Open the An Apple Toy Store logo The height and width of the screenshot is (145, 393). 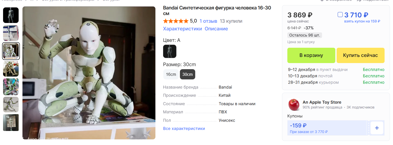(x=294, y=105)
